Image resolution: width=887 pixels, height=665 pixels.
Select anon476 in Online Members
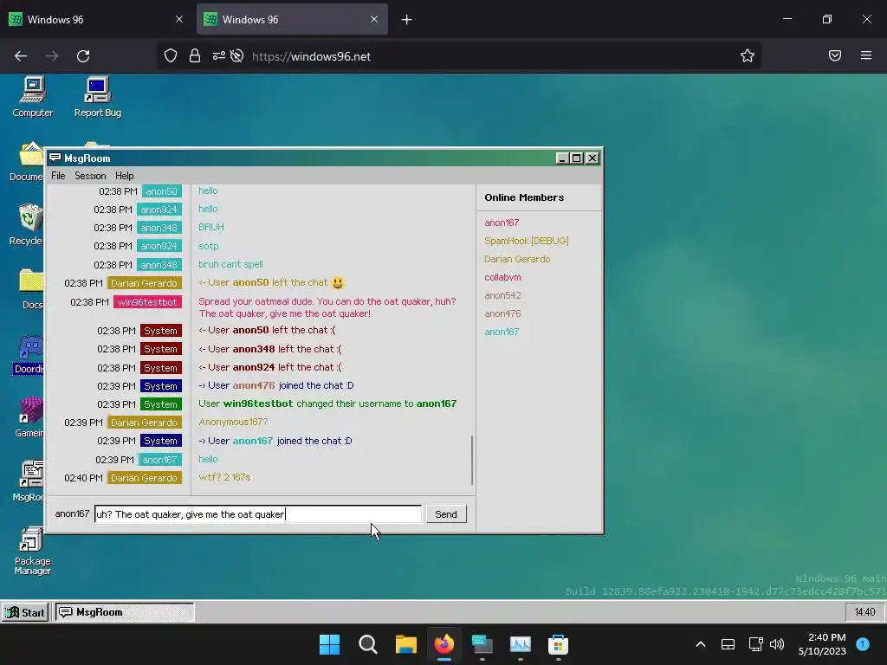point(502,313)
